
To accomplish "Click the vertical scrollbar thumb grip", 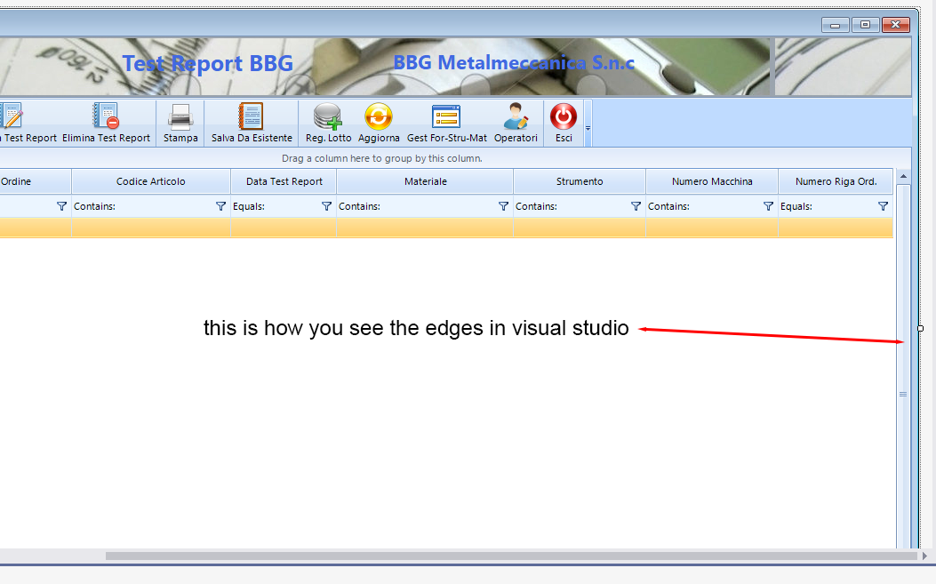I will [x=903, y=394].
